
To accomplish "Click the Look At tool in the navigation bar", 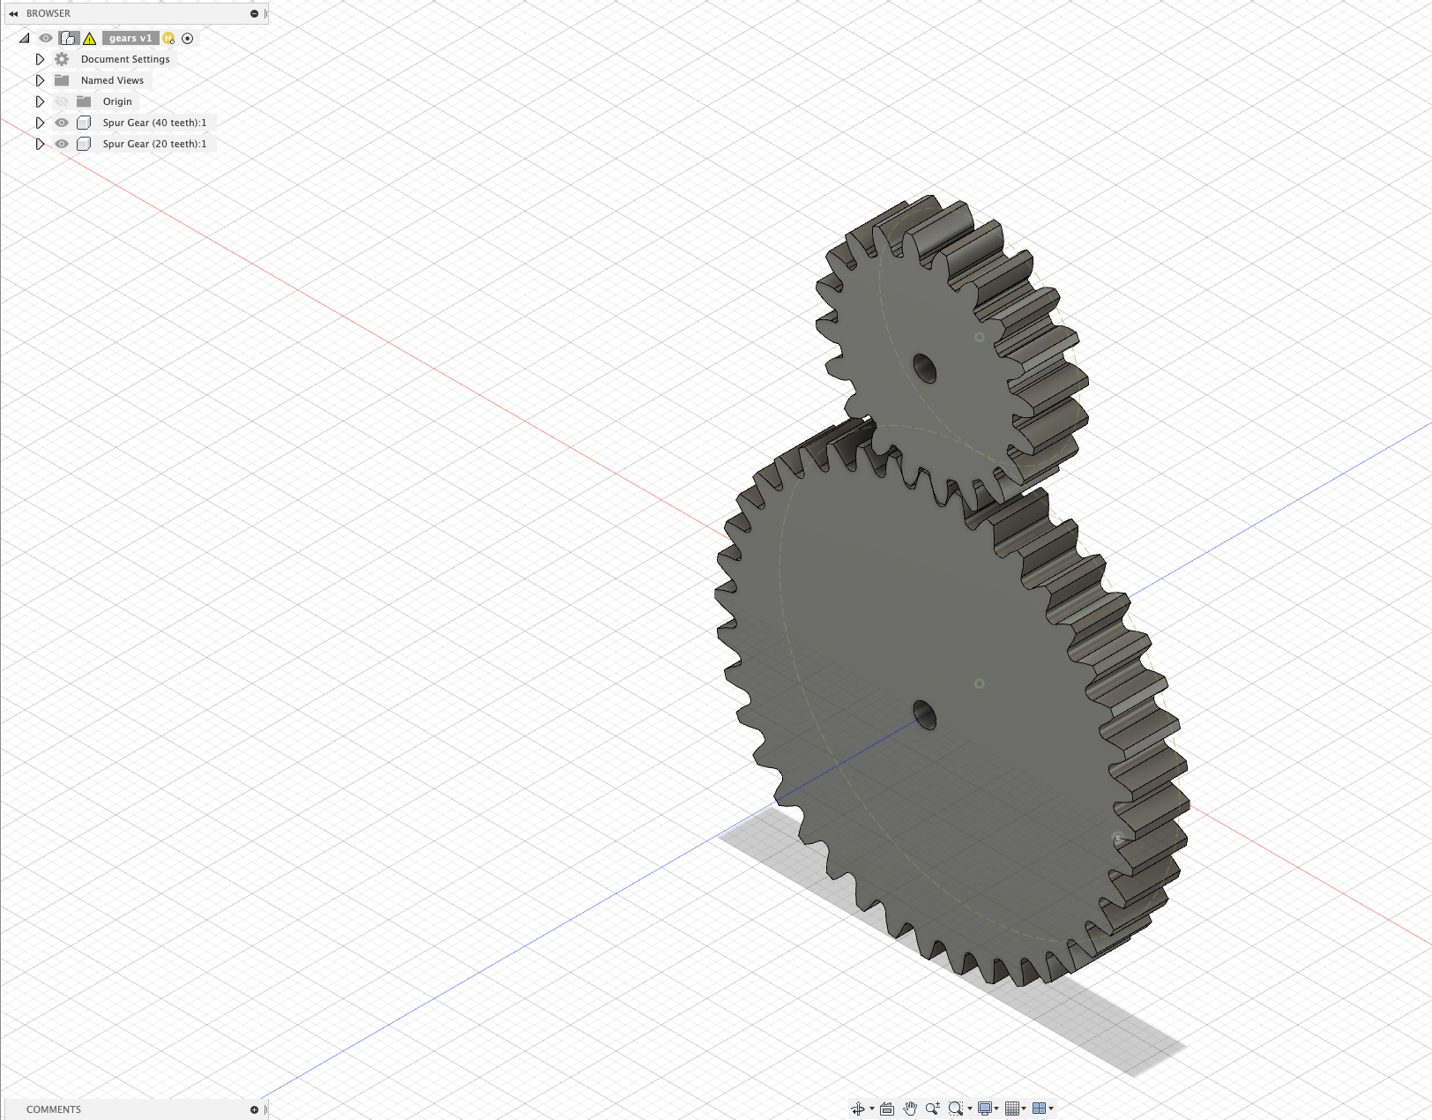I will coord(887,1109).
